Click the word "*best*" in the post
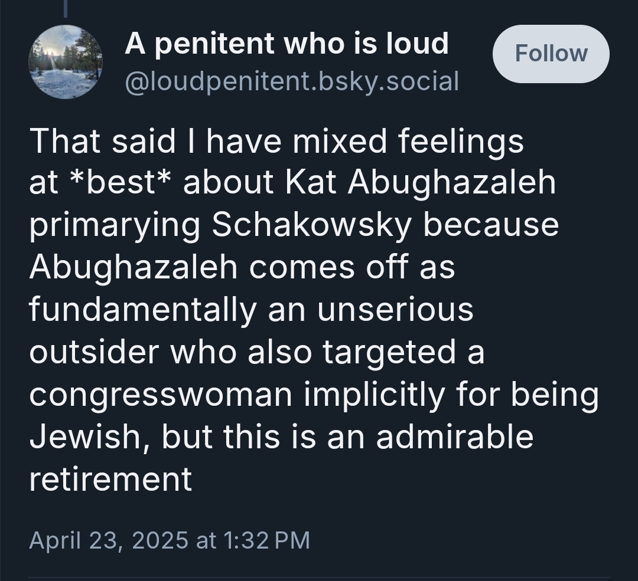 (x=120, y=183)
